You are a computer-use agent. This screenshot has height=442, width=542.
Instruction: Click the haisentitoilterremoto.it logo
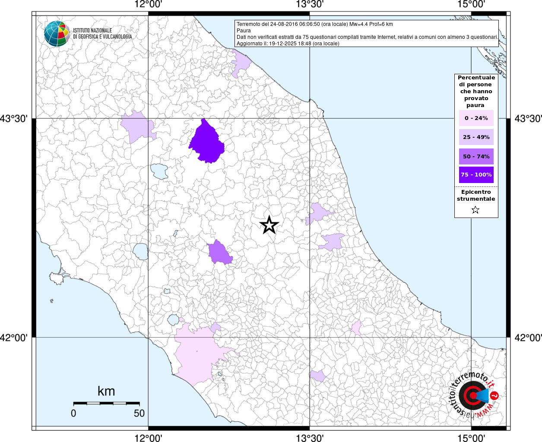point(475,395)
